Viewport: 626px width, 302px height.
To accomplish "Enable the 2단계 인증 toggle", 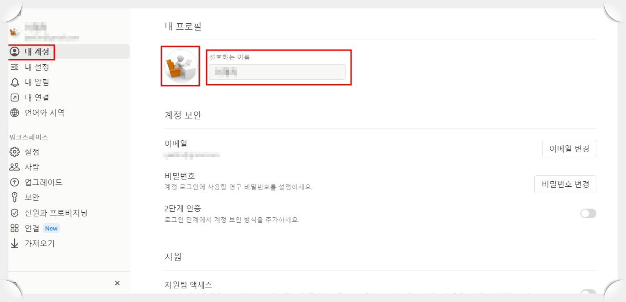I will (x=588, y=213).
